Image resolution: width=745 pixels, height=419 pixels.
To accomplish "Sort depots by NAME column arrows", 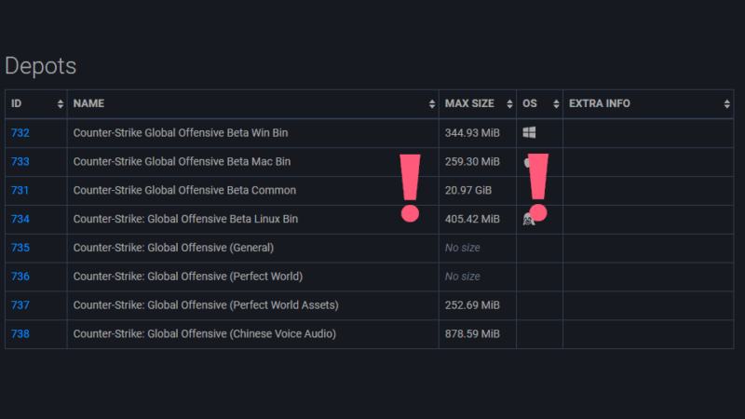I will pyautogui.click(x=432, y=103).
